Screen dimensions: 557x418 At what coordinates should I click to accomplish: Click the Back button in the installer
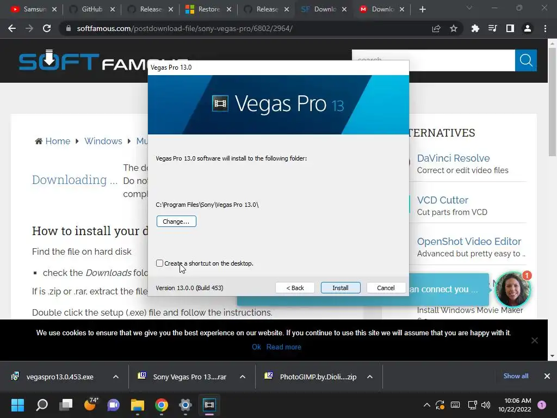(295, 288)
